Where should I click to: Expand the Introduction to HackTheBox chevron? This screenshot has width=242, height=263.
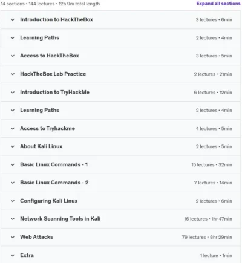(13, 20)
